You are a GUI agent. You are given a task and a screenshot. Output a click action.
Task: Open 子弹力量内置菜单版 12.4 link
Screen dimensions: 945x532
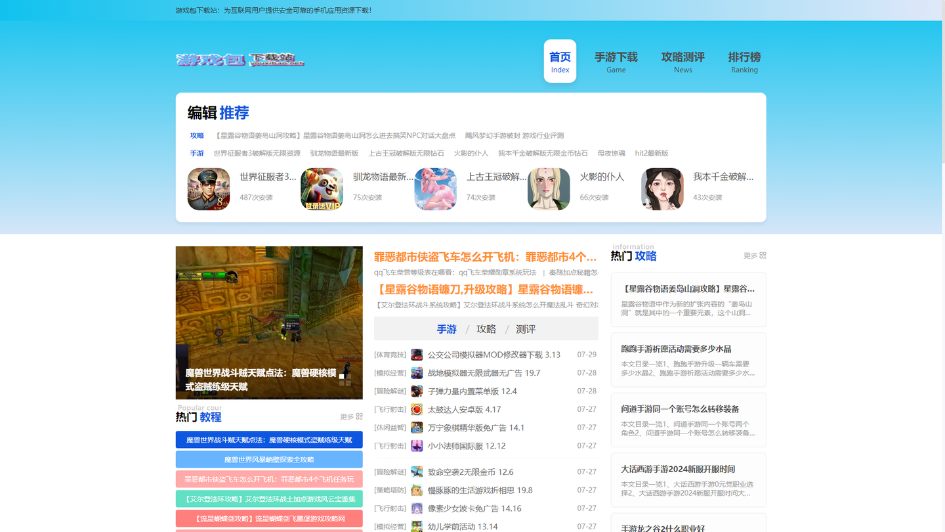pos(472,391)
